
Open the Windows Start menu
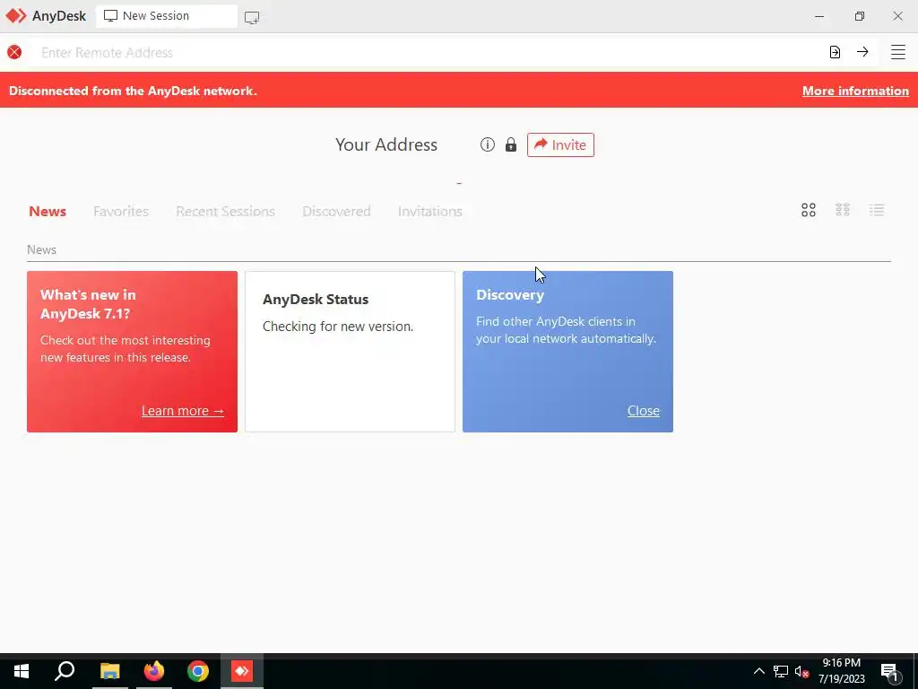(22, 671)
